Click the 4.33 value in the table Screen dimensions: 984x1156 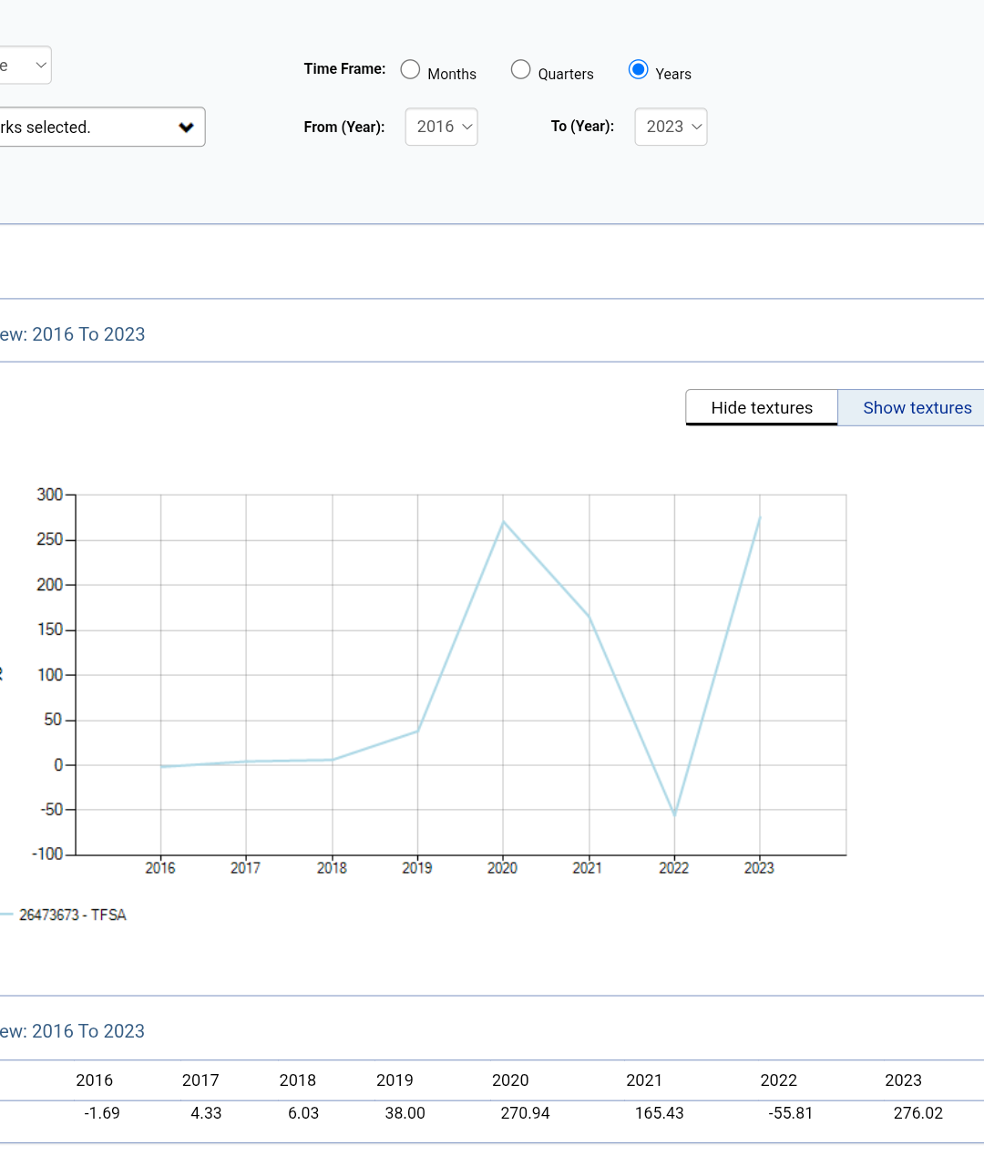(206, 1113)
